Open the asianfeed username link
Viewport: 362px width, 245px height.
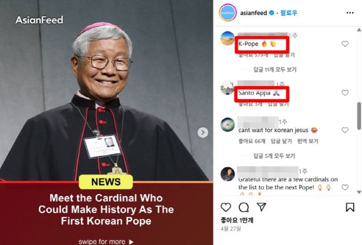[x=253, y=13]
